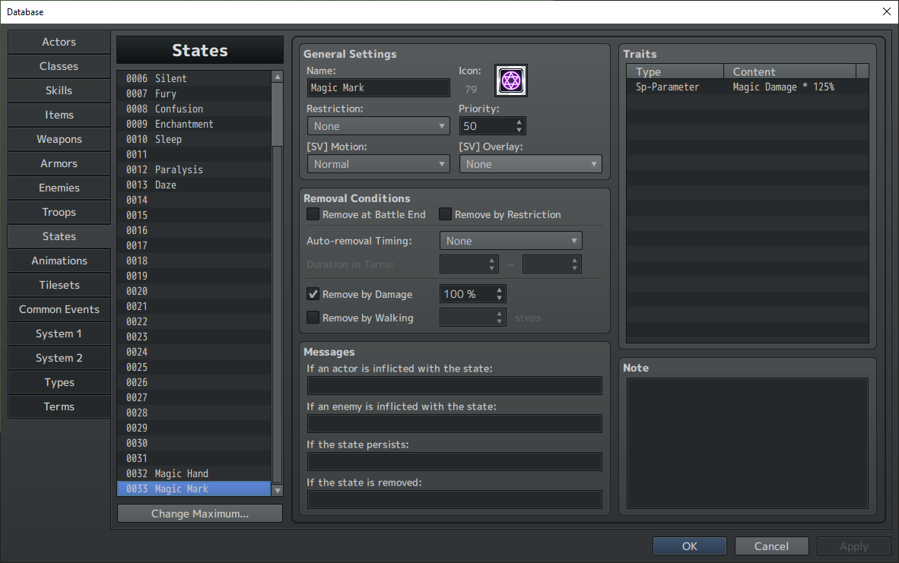The width and height of the screenshot is (899, 563).
Task: Select state 0006 Silent
Action: (x=194, y=78)
